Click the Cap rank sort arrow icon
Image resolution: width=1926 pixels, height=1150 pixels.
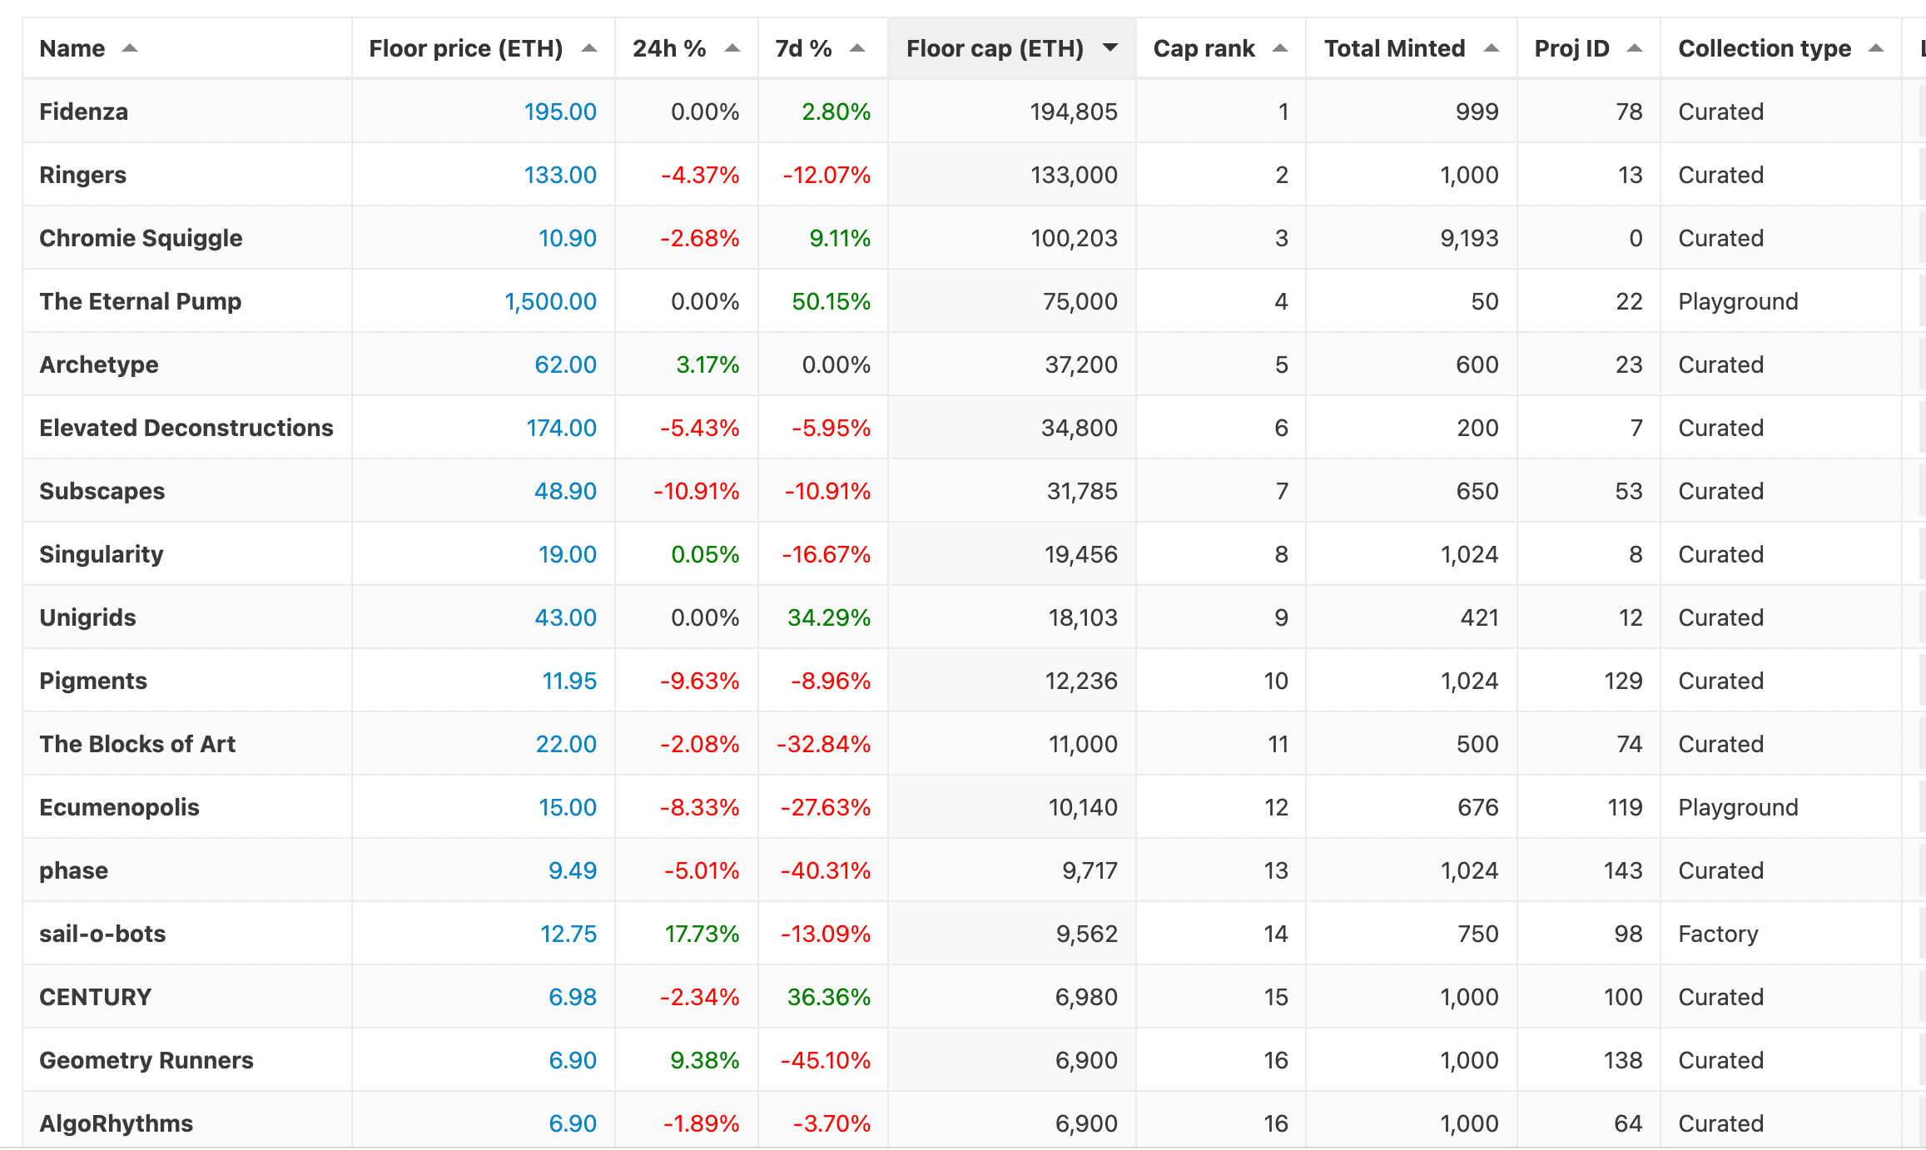tap(1279, 48)
